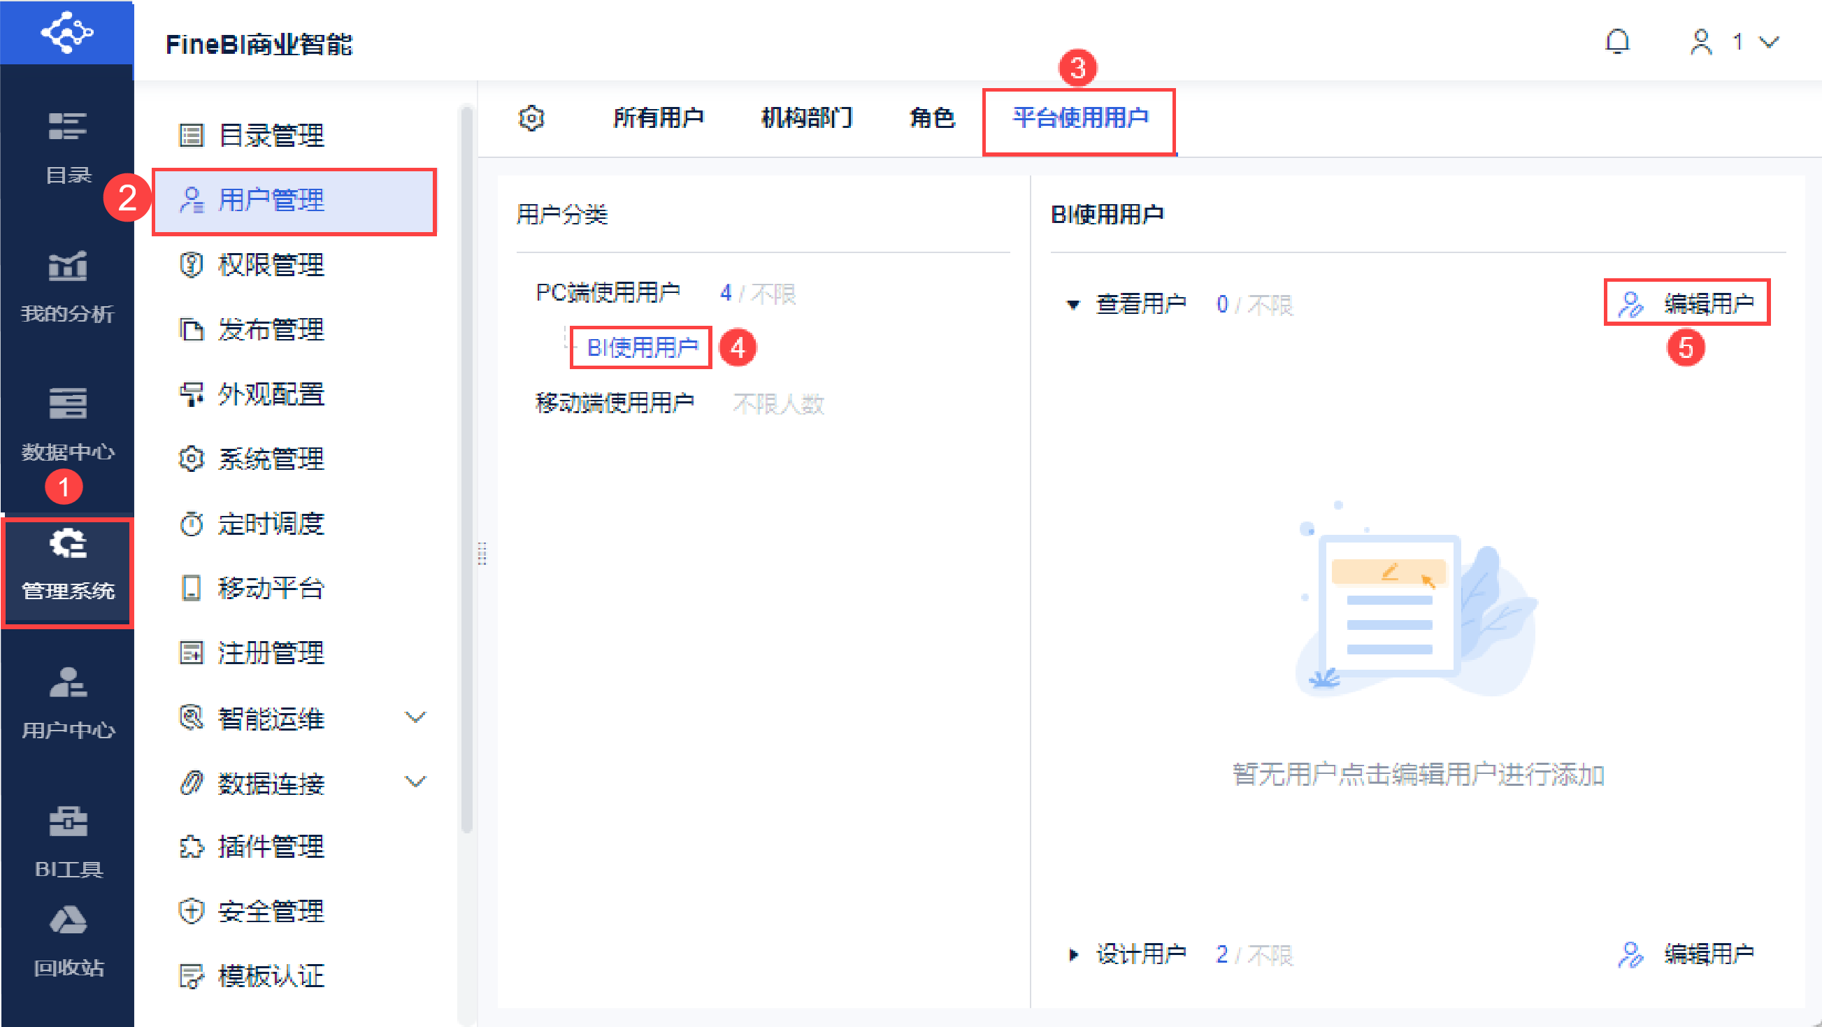Viewport: 1822px width, 1027px height.
Task: Click the FineBI logo icon
Action: (x=66, y=32)
